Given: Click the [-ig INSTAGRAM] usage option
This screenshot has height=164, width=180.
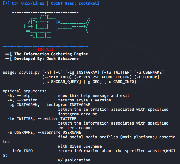Looking at the screenshot, I should click(x=82, y=73).
